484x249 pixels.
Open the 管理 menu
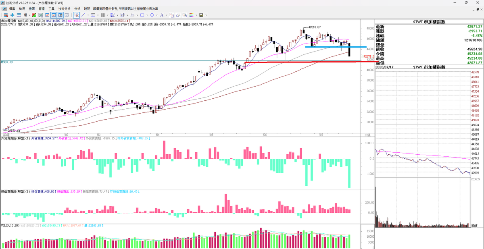[42, 8]
